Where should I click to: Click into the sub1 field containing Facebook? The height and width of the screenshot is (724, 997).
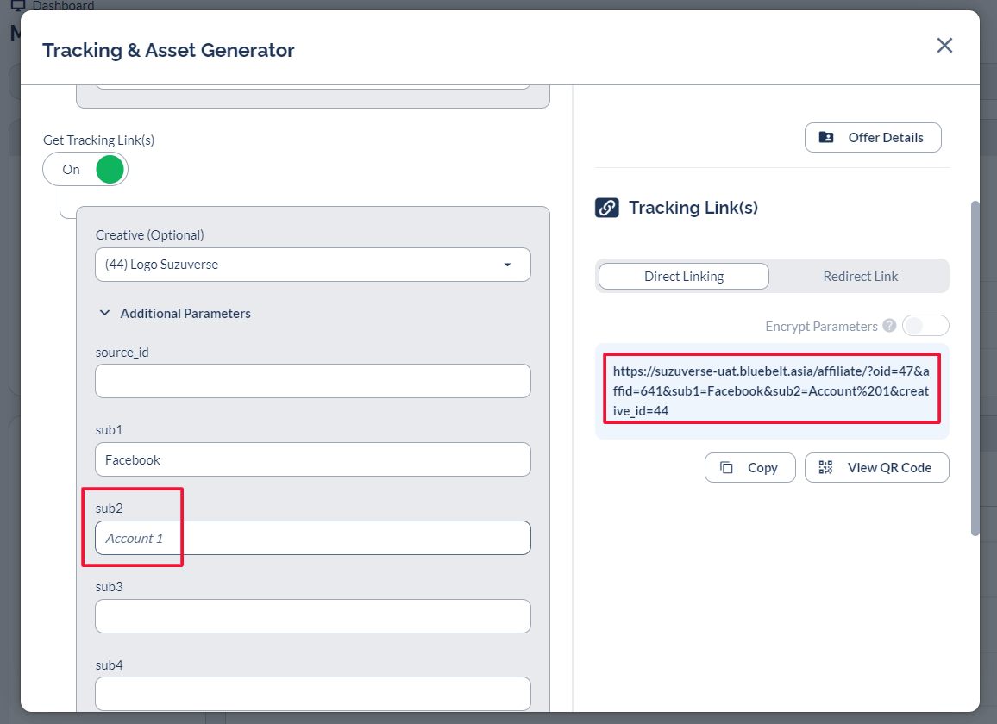click(312, 459)
